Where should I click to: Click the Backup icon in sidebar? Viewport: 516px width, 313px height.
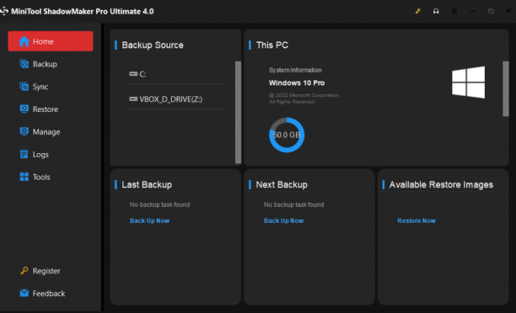click(x=24, y=64)
